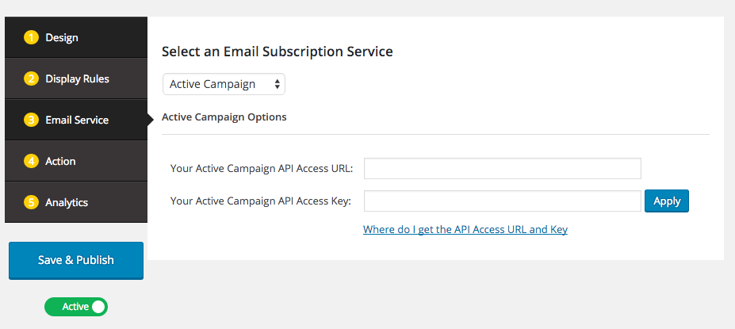
Task: Click the Save & Publish button
Action: pos(76,260)
